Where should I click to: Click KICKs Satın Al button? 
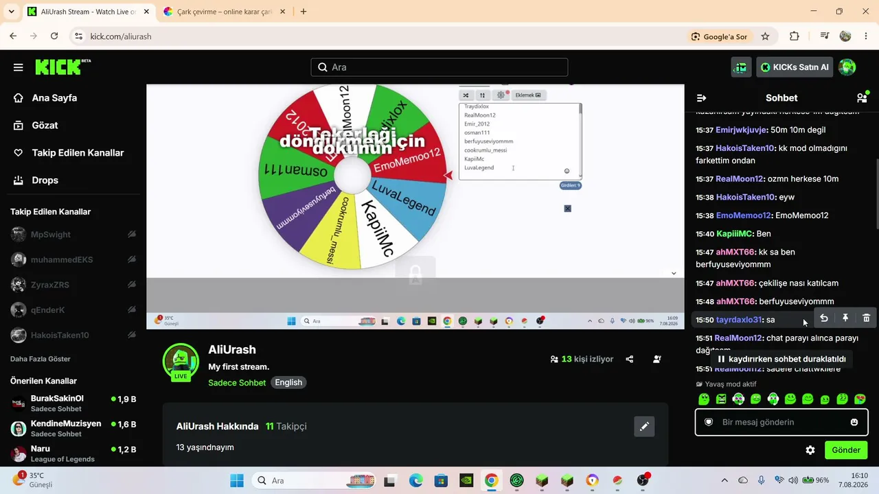795,67
